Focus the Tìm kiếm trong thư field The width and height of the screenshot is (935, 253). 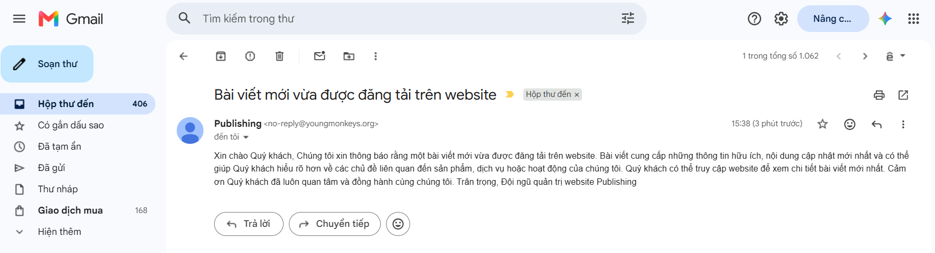coord(406,19)
